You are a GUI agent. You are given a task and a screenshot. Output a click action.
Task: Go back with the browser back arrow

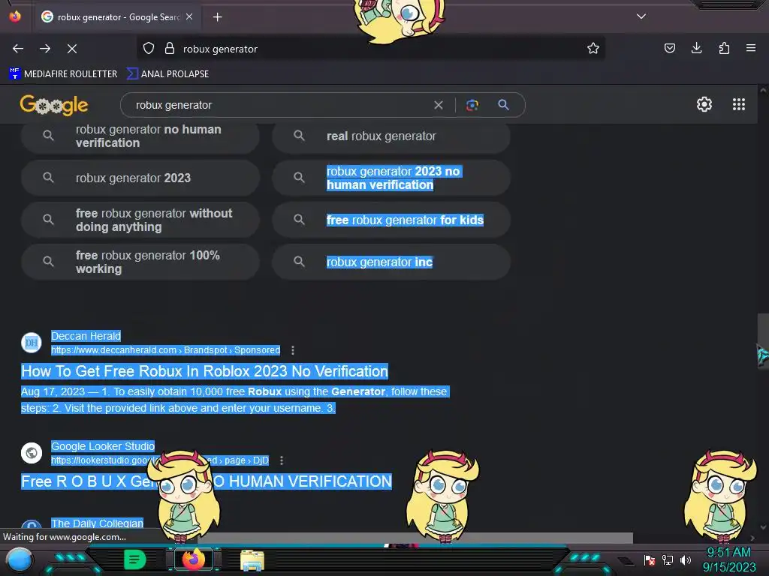[x=18, y=49]
